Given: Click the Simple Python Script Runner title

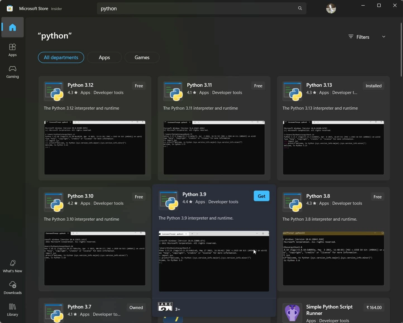Looking at the screenshot, I should pyautogui.click(x=329, y=310).
